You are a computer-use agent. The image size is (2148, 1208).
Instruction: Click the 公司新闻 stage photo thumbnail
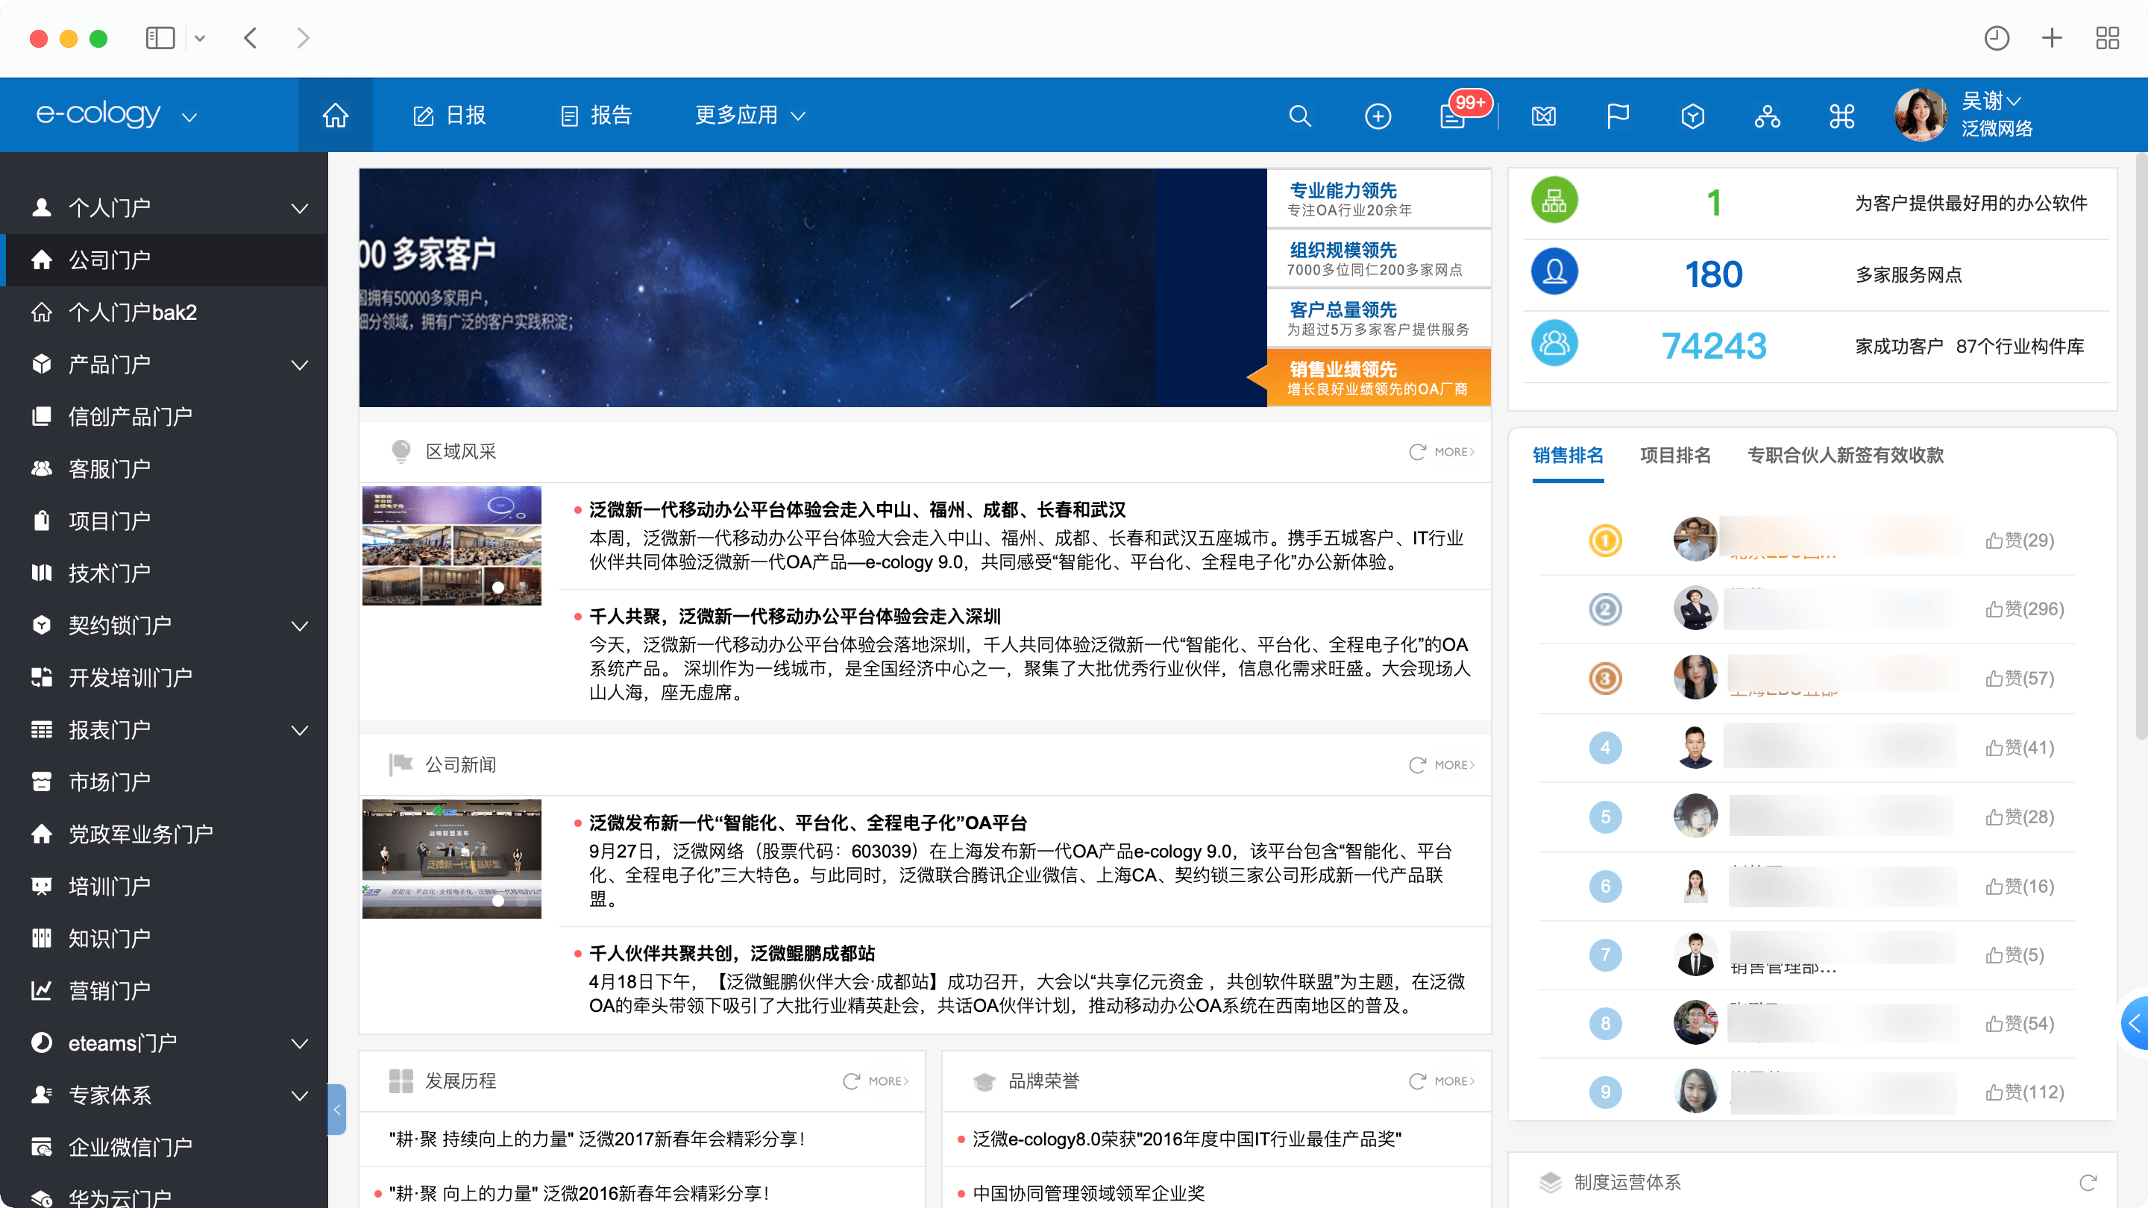click(451, 859)
